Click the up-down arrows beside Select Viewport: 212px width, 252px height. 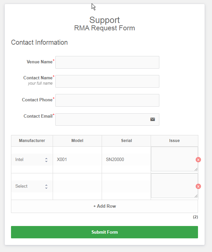click(46, 186)
